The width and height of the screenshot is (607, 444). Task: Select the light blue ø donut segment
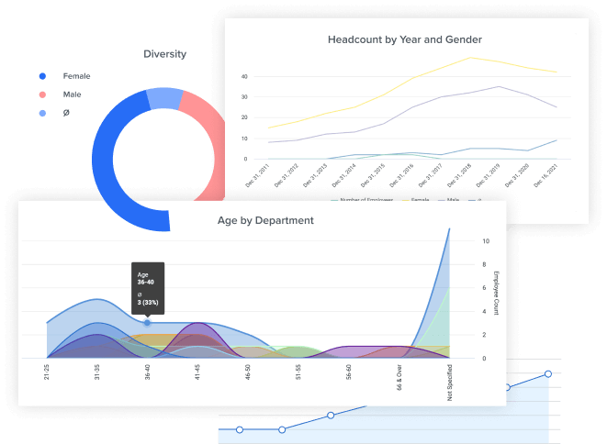[x=163, y=97]
